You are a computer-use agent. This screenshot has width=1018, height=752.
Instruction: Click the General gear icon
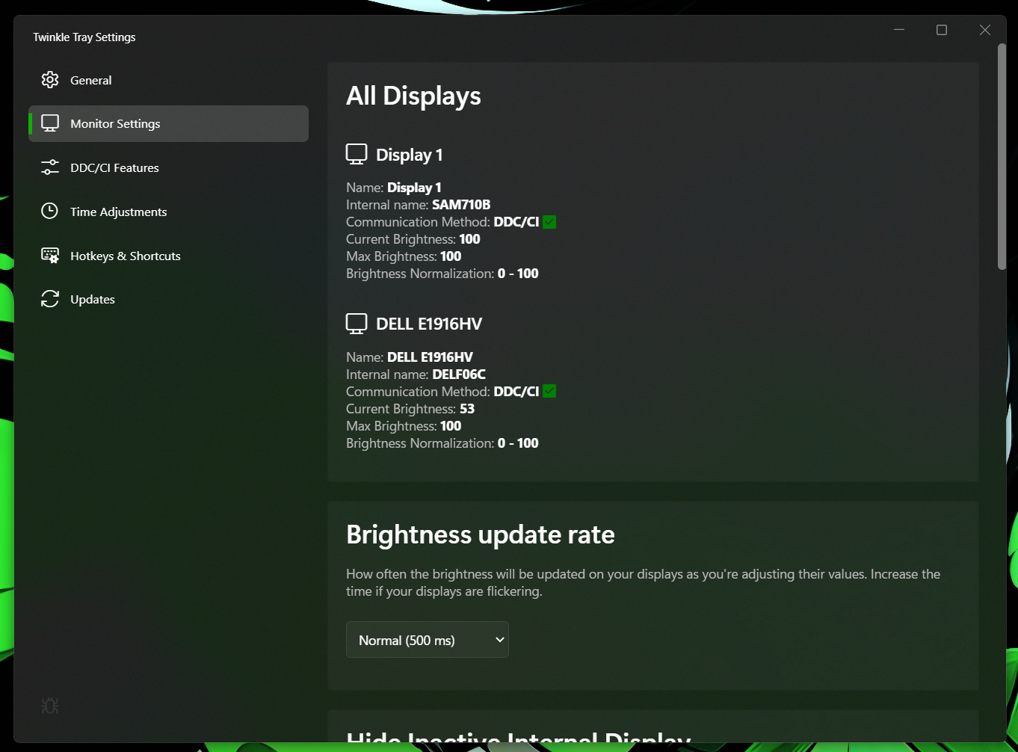point(49,79)
